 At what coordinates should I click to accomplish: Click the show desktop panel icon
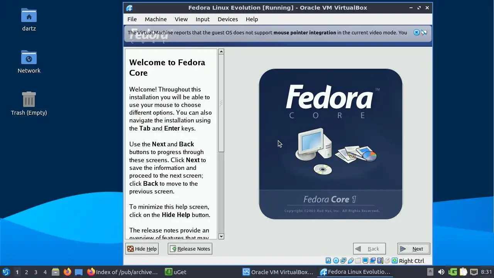pyautogui.click(x=79, y=272)
